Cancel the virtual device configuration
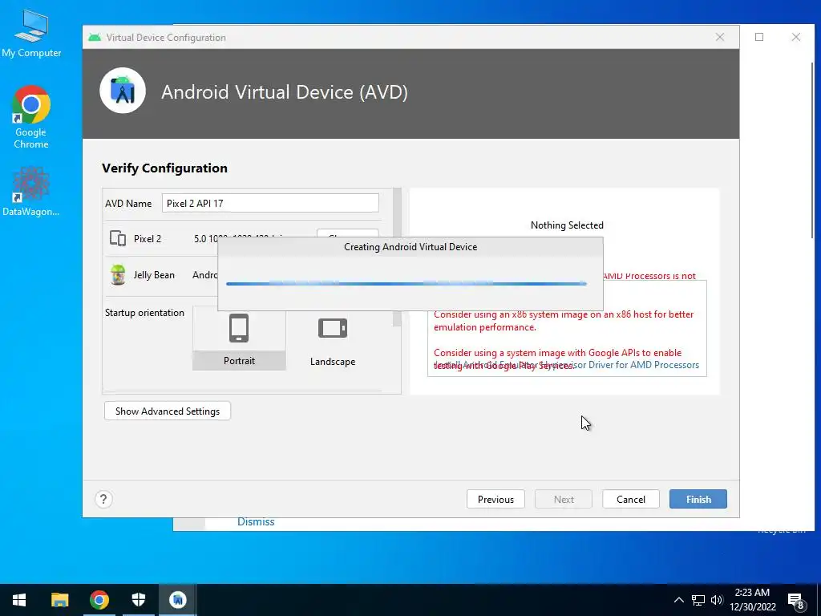Screen dimensions: 821x616 point(630,499)
